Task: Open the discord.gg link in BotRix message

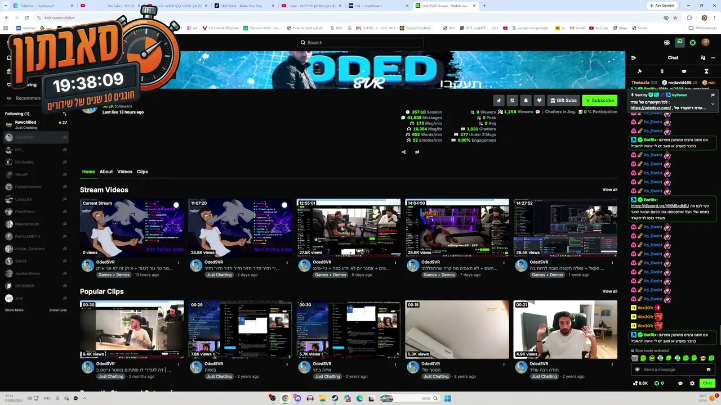Action: coord(660,206)
